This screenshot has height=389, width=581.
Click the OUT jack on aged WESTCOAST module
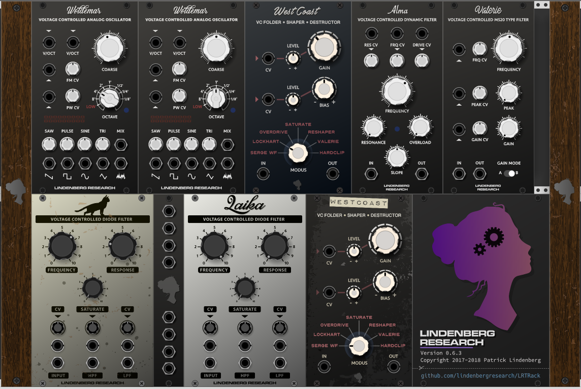[x=394, y=367]
